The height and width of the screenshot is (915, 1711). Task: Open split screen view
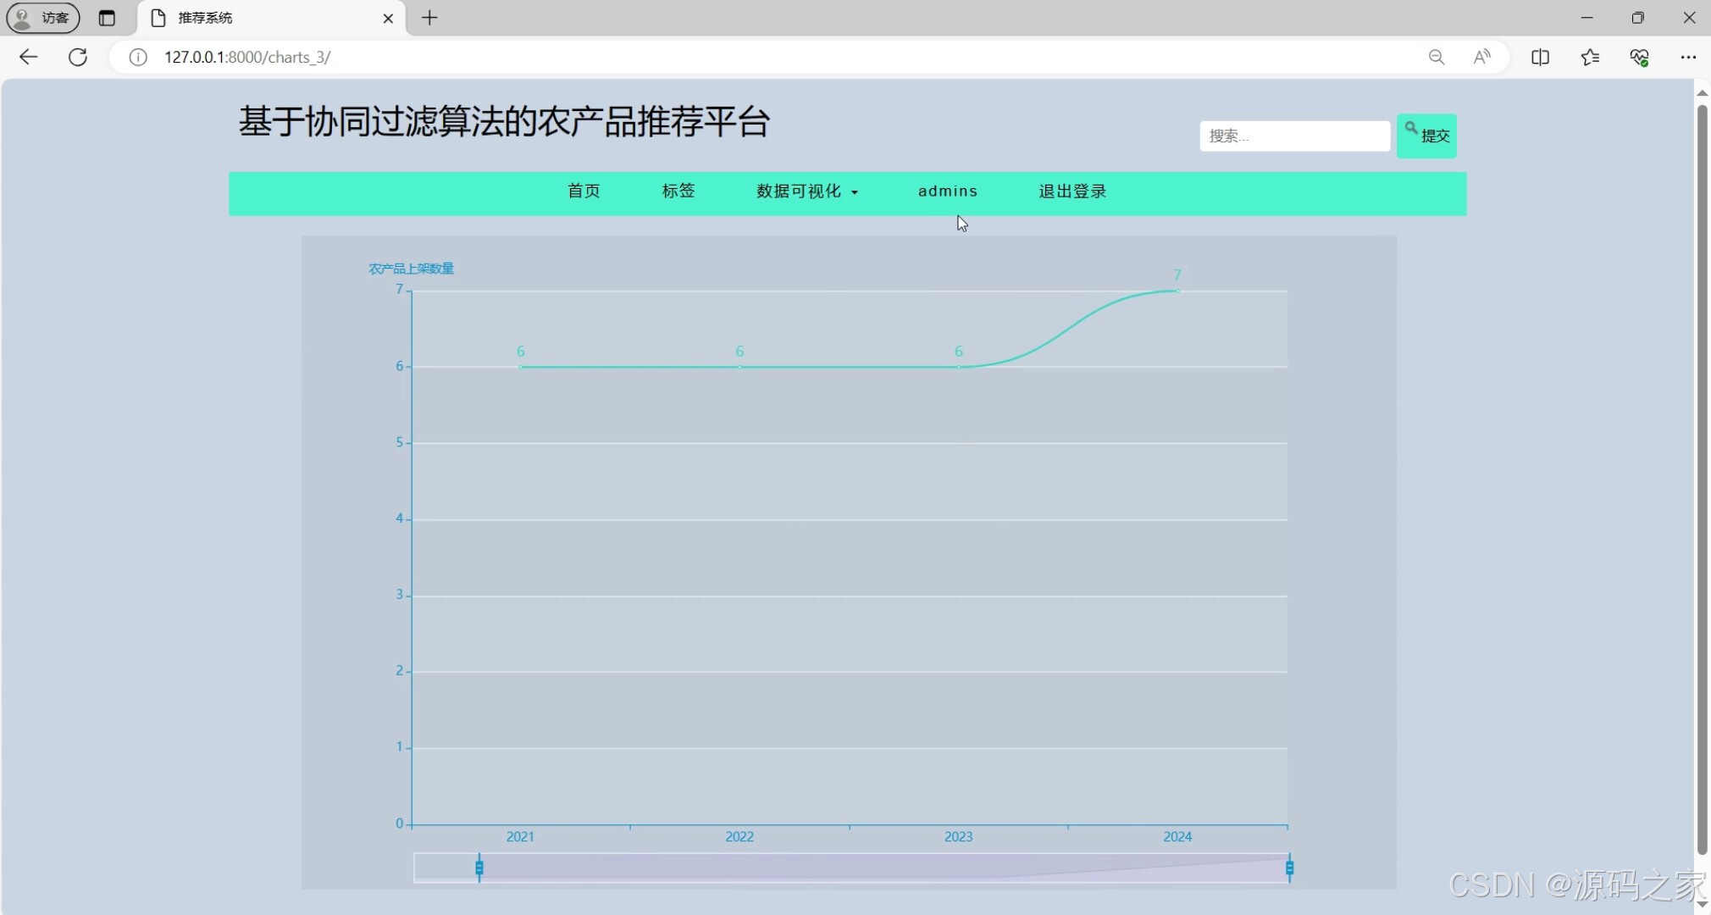1541,57
